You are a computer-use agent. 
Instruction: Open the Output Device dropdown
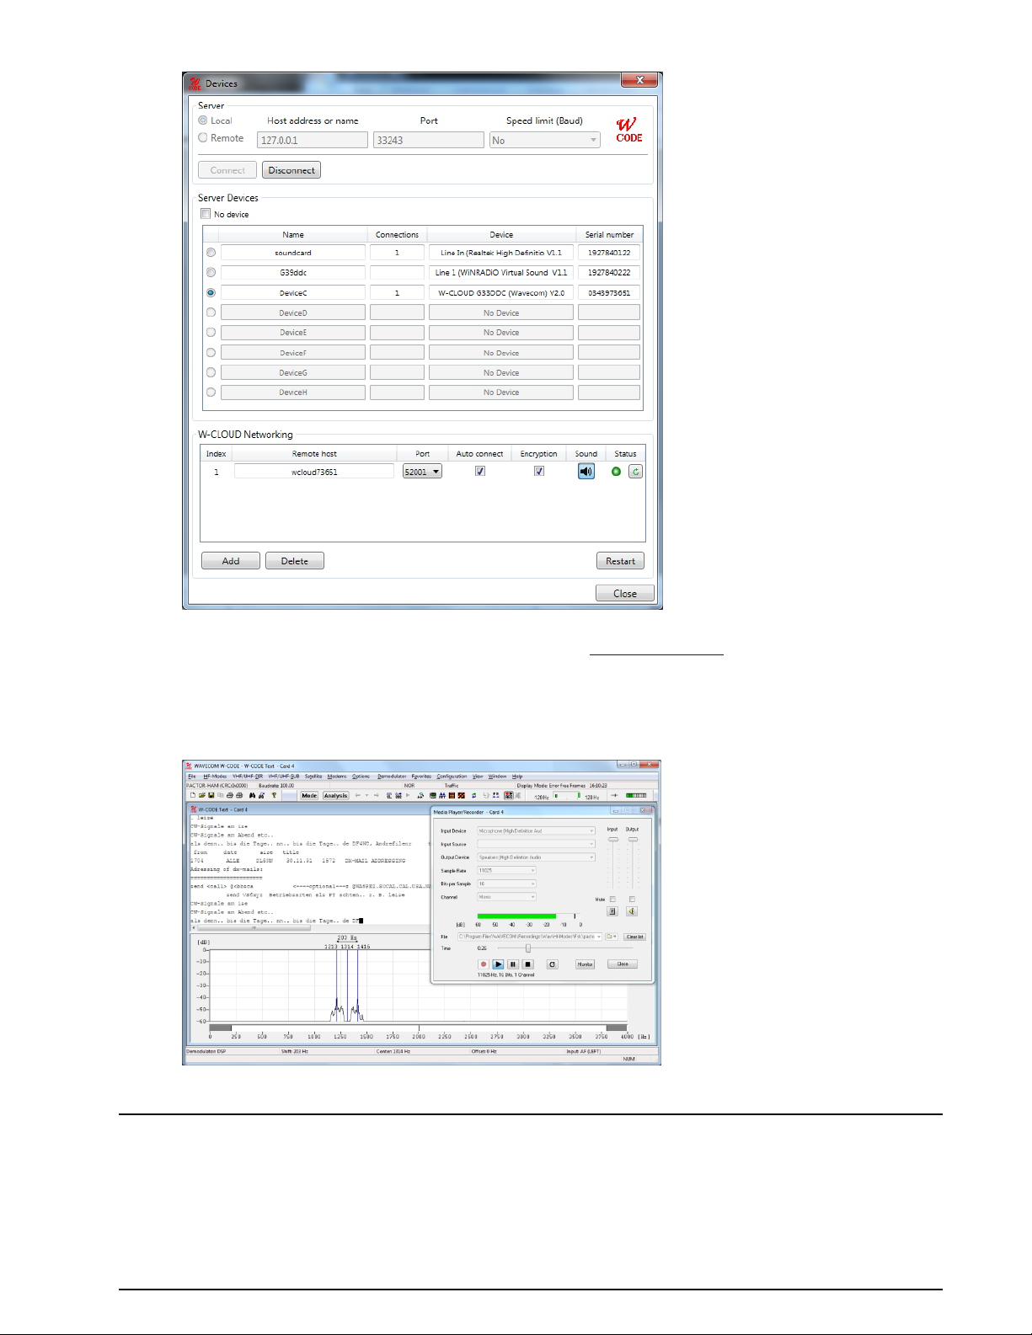pos(537,857)
